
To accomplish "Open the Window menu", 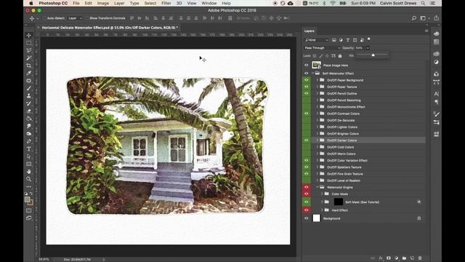I will [209, 3].
